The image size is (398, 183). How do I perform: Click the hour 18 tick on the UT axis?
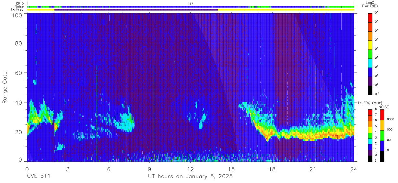(x=272, y=168)
